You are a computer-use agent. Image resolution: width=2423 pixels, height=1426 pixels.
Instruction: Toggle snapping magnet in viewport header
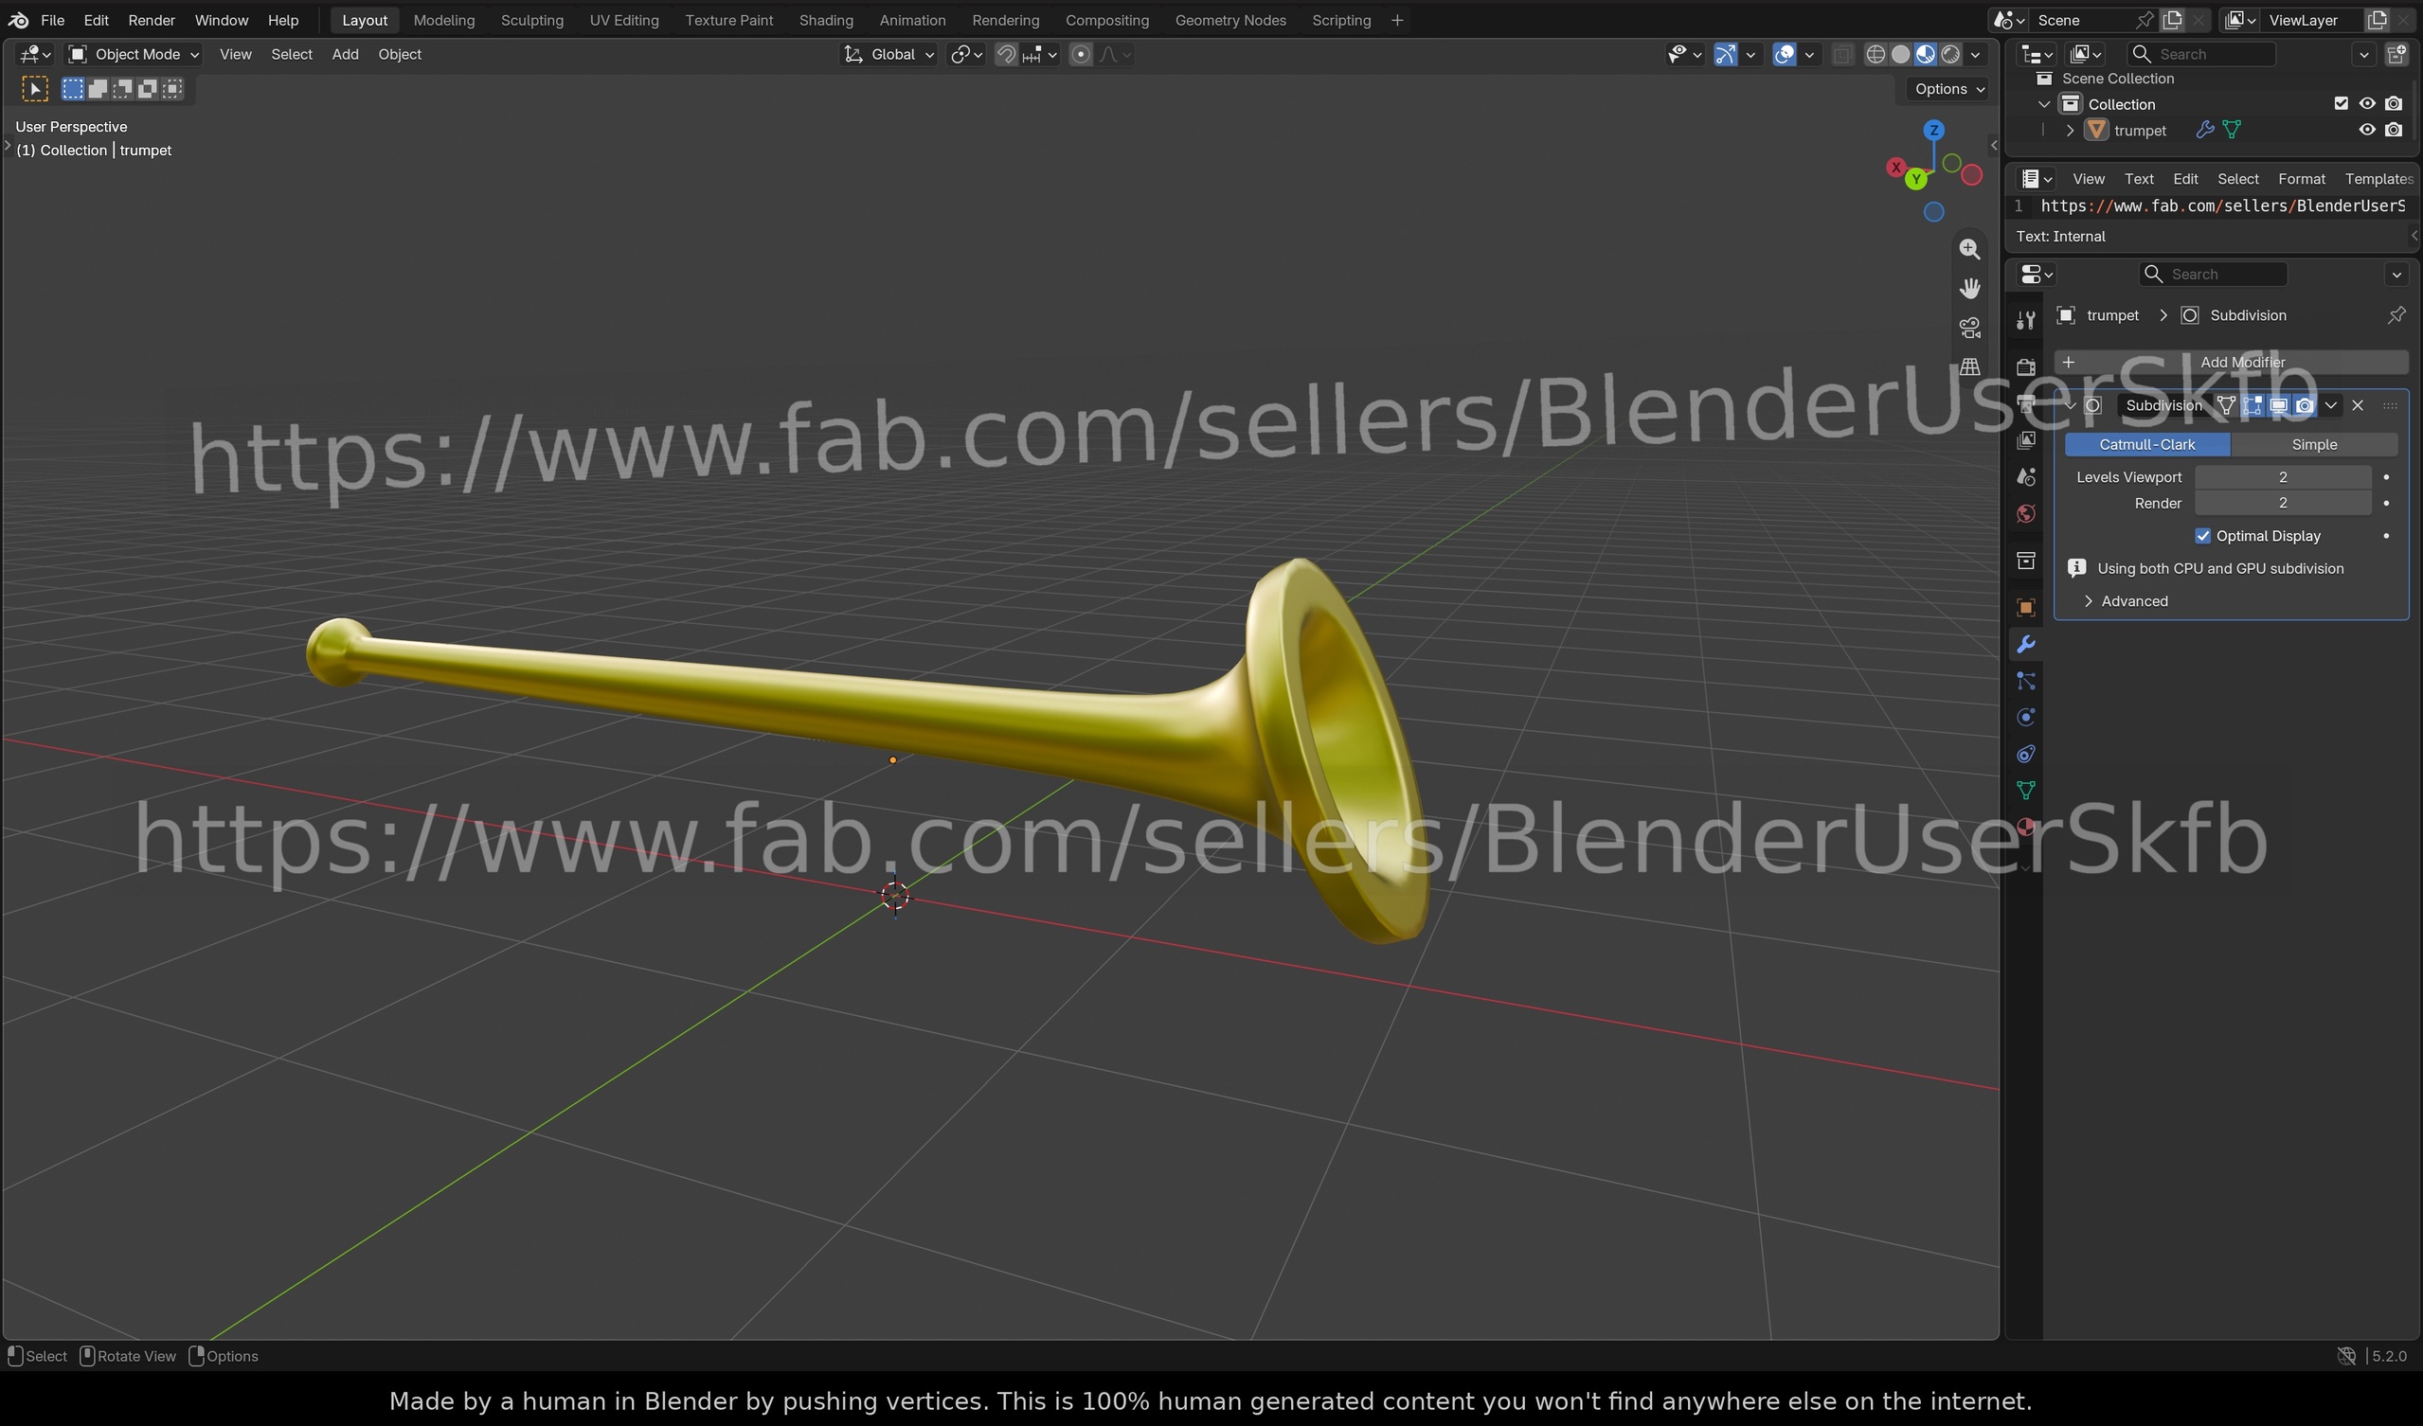click(x=1006, y=54)
